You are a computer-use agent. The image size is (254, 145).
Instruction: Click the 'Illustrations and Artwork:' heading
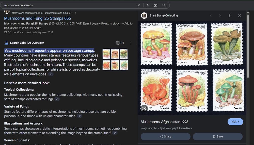click(24, 123)
